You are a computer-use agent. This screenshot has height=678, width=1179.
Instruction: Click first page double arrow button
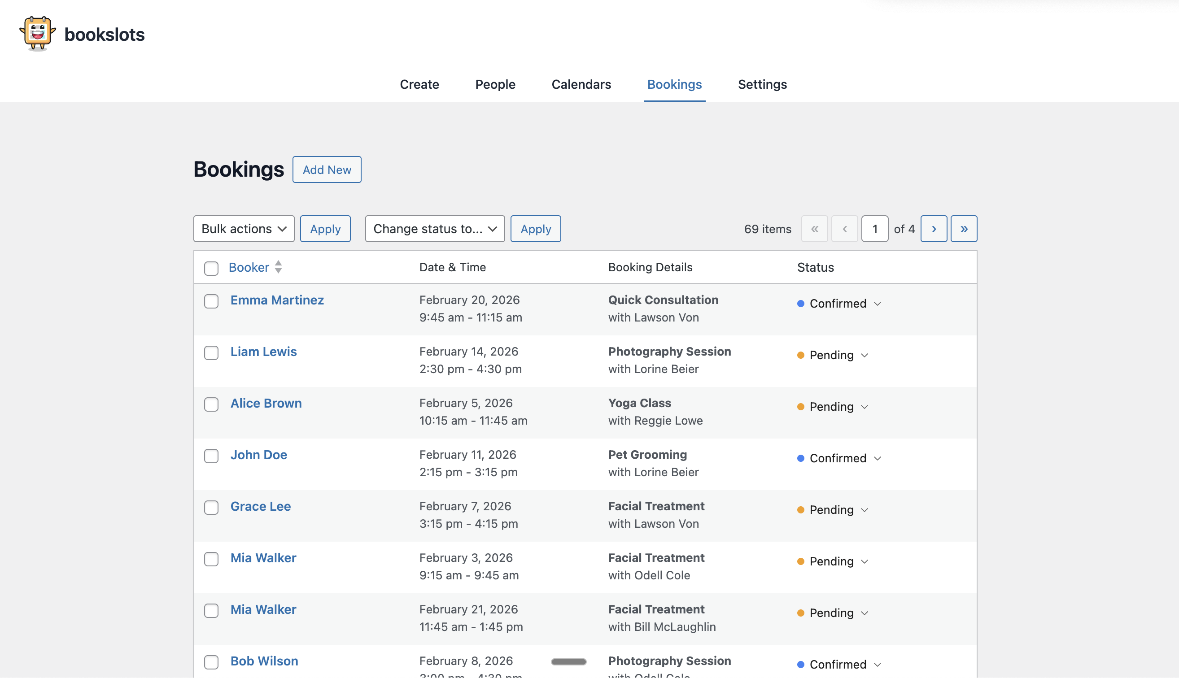[x=814, y=229]
